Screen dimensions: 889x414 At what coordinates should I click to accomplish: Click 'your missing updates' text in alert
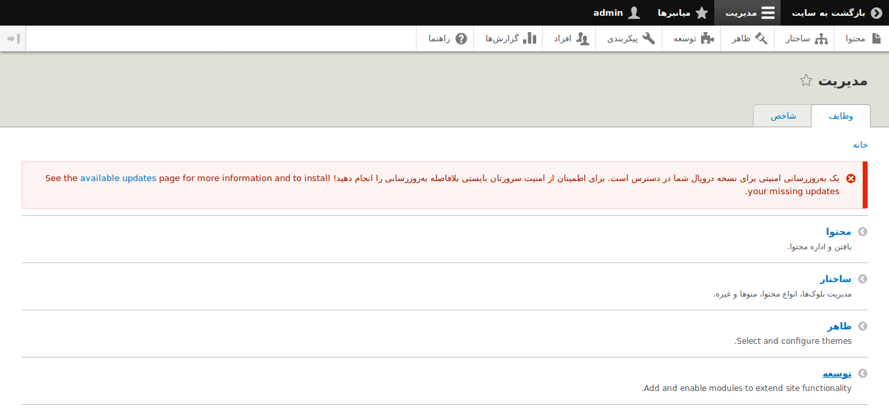tap(792, 192)
